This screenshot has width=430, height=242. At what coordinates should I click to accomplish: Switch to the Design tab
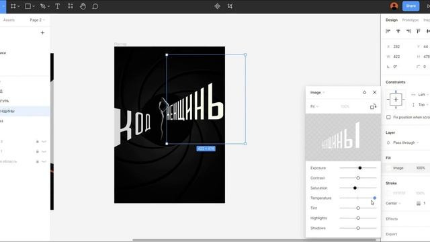(x=391, y=20)
